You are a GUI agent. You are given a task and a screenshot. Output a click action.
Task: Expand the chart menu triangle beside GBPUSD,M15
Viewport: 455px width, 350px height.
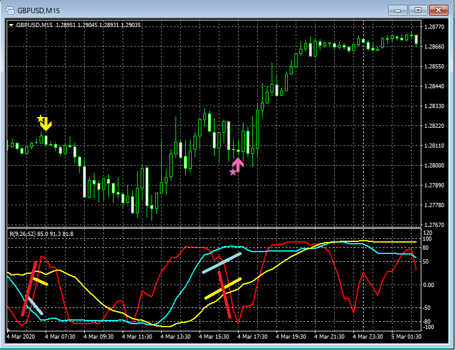click(11, 25)
